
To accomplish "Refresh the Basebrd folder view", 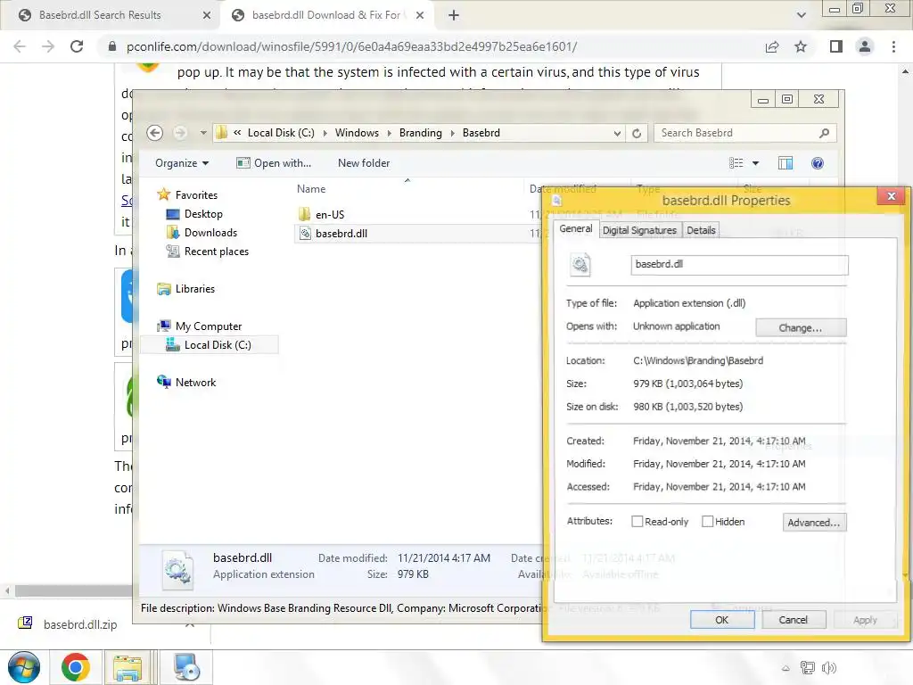I will (x=637, y=134).
